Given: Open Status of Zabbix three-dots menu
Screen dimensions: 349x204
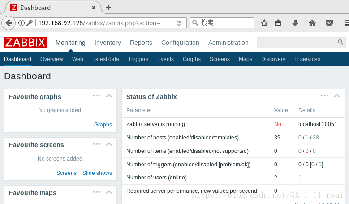Looking at the screenshot, I should 325,95.
